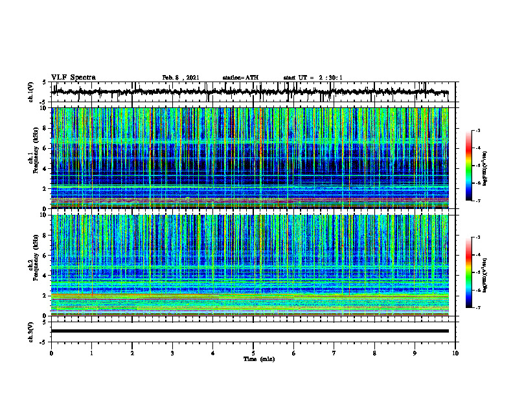This screenshot has width=513, height=396.
Task: Select the date text "Feb. 8 , 2021"
Action: [x=181, y=78]
